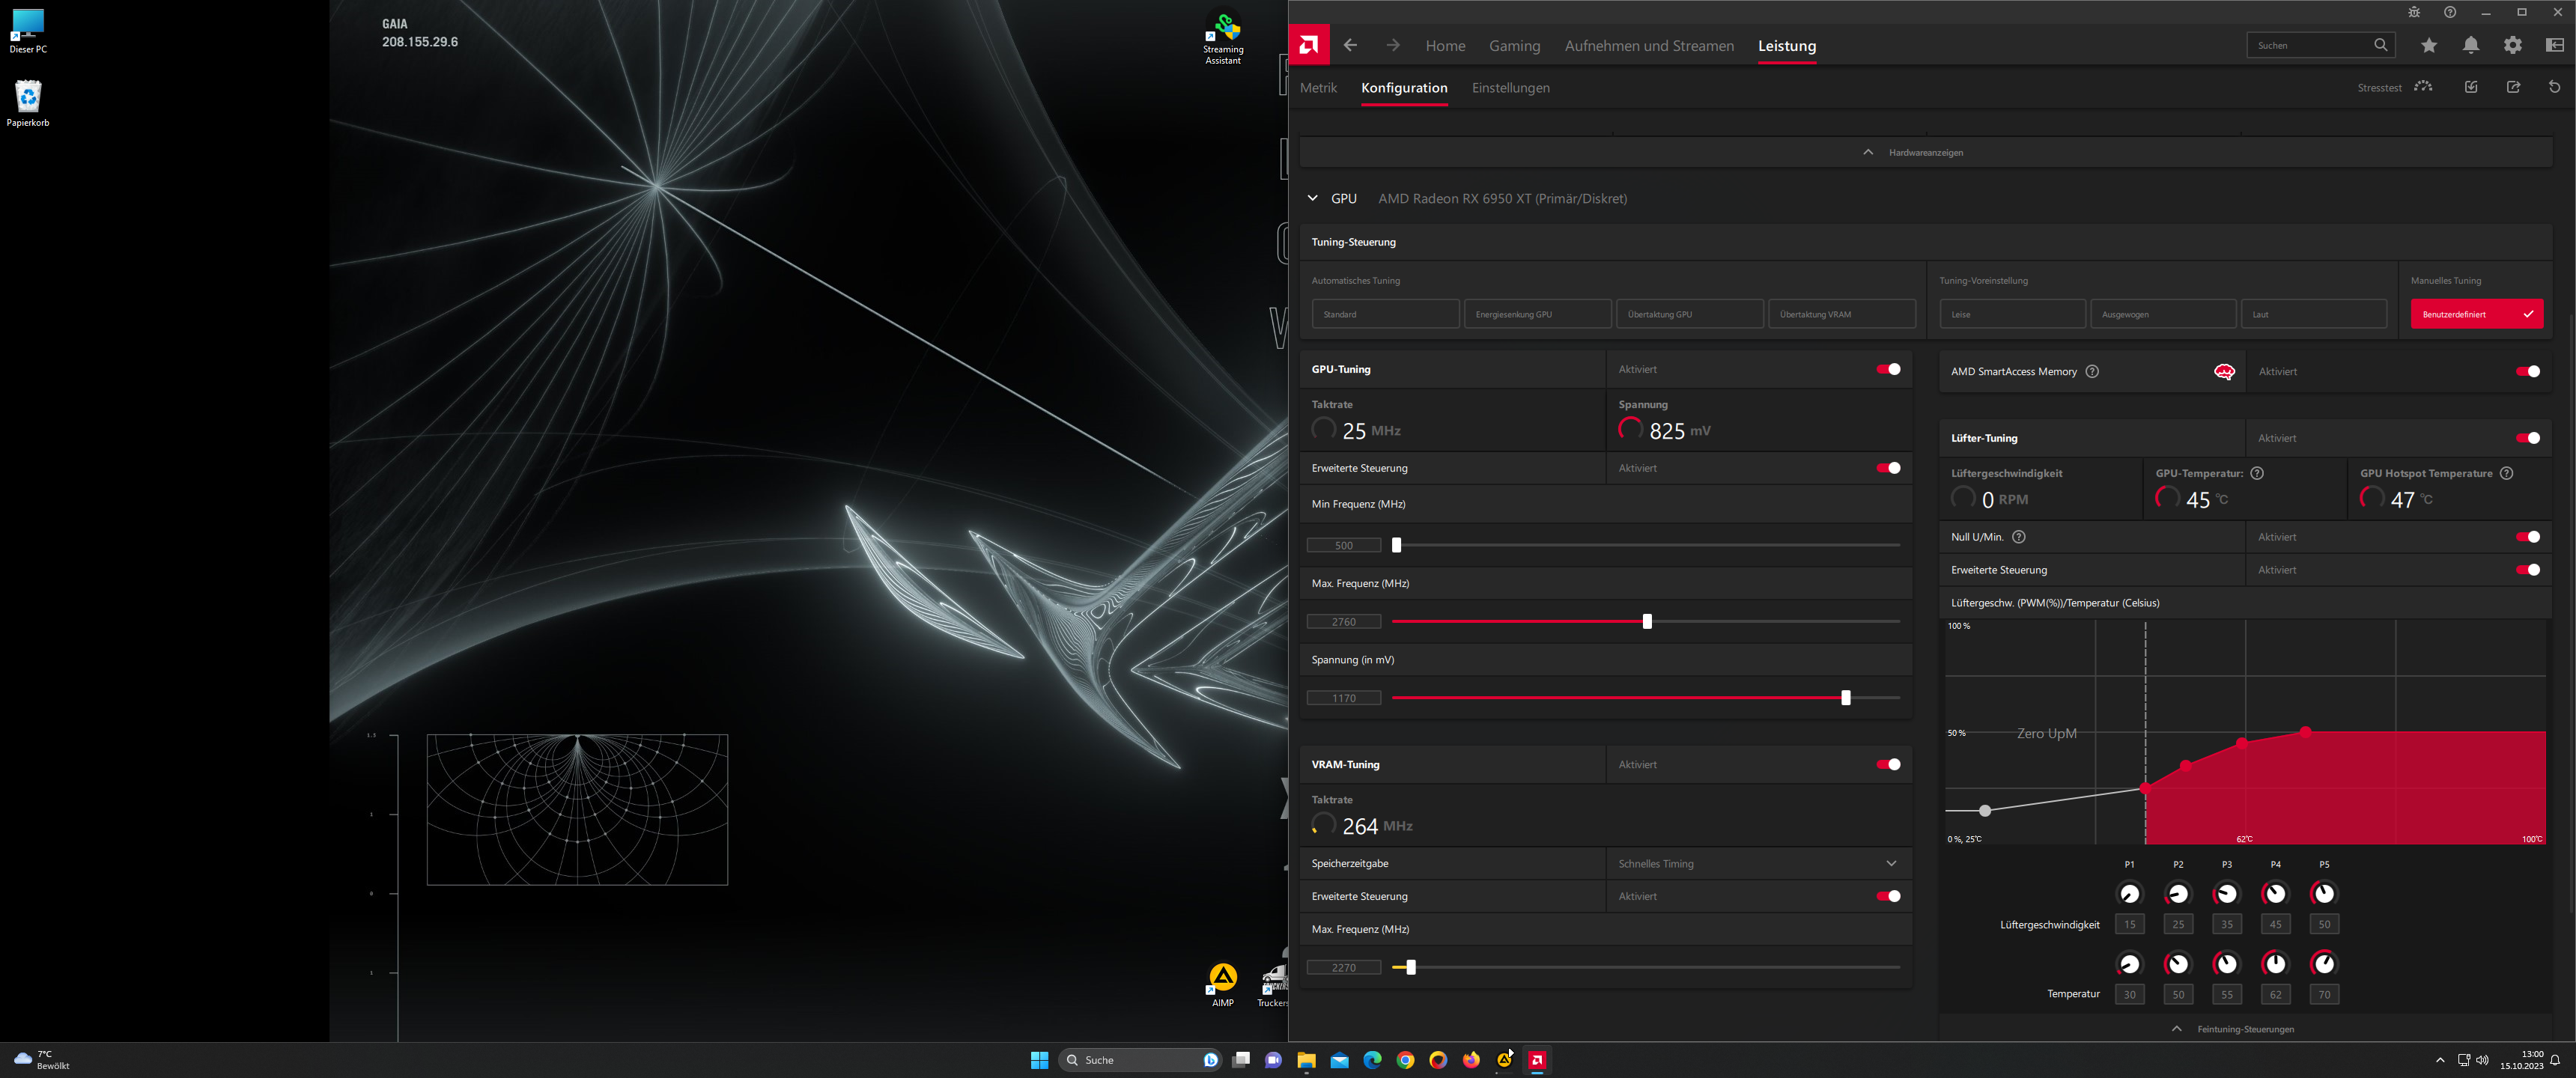Click SmartAccess Memory brain icon
2576x1078 pixels.
tap(2224, 372)
